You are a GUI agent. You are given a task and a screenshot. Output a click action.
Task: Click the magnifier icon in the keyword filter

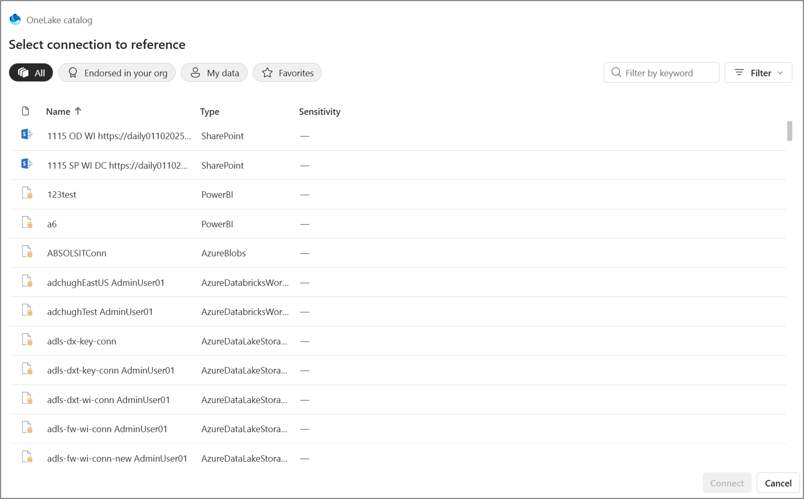pos(616,72)
